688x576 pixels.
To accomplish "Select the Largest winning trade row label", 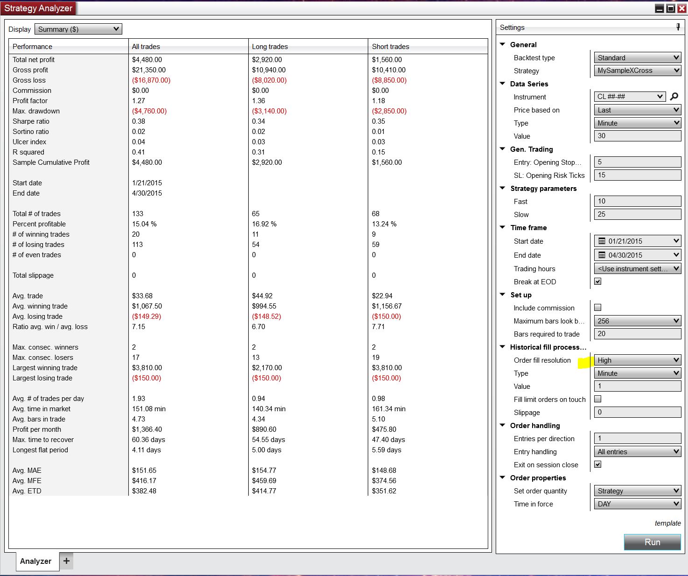I will click(x=45, y=368).
